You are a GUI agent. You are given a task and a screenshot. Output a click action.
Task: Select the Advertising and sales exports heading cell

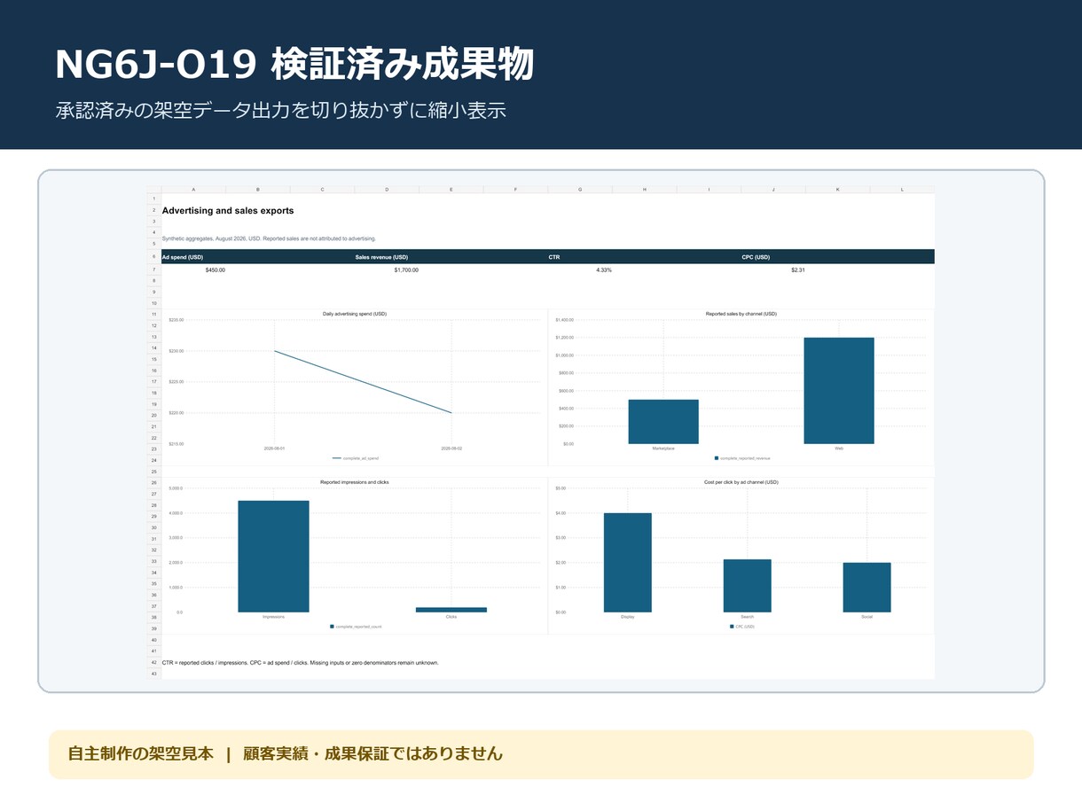pos(228,211)
